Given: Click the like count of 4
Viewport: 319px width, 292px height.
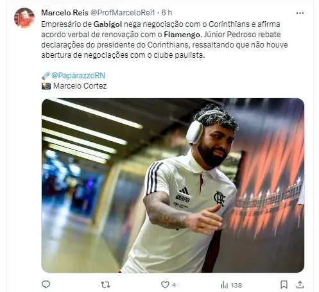Looking at the screenshot, I should click(174, 285).
